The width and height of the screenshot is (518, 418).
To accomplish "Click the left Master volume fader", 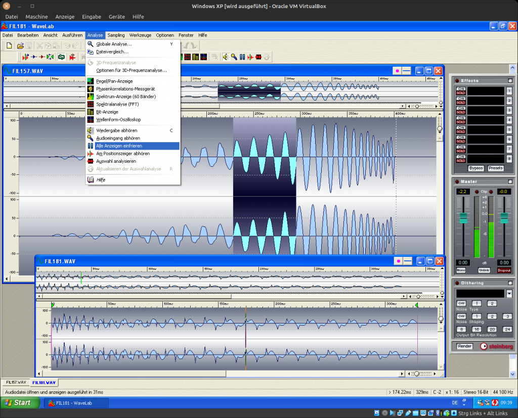I will pyautogui.click(x=463, y=218).
